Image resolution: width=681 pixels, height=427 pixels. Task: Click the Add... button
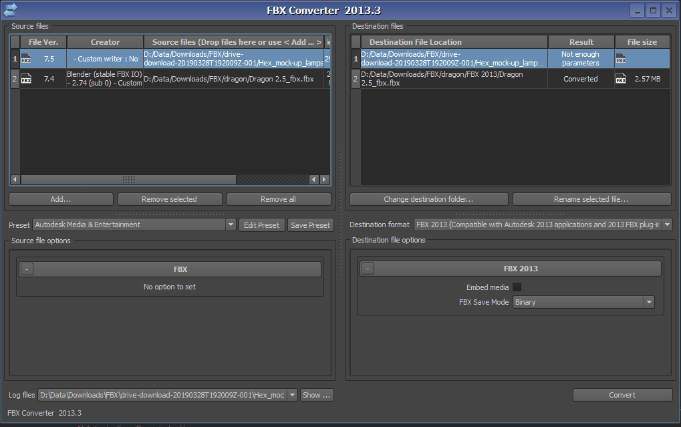click(x=61, y=199)
